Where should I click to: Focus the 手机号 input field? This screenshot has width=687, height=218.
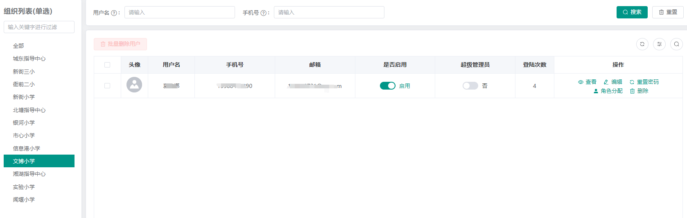pyautogui.click(x=329, y=12)
